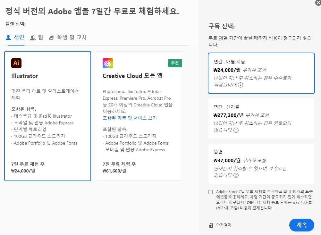Close the dialog with the X button
The width and height of the screenshot is (321, 235).
tap(318, 3)
